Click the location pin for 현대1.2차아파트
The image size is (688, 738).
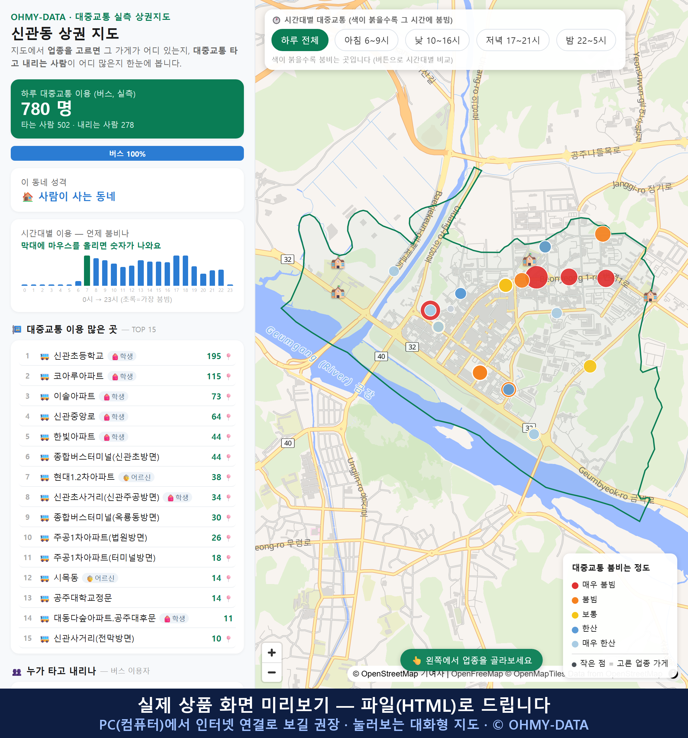click(x=228, y=477)
